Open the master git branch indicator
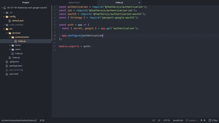219x123 pixels. click(193, 120)
